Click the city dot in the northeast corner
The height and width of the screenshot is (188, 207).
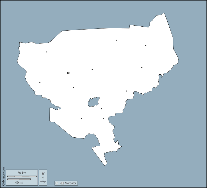coord(146,45)
